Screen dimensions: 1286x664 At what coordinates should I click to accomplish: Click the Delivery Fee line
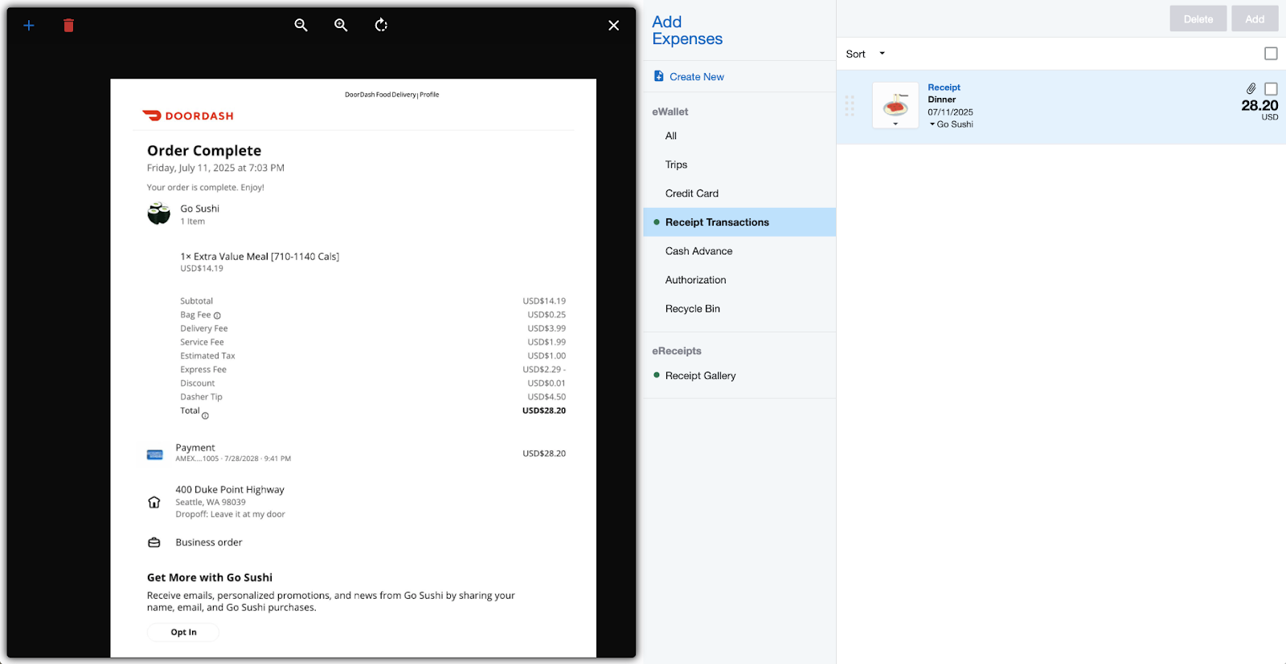(373, 329)
